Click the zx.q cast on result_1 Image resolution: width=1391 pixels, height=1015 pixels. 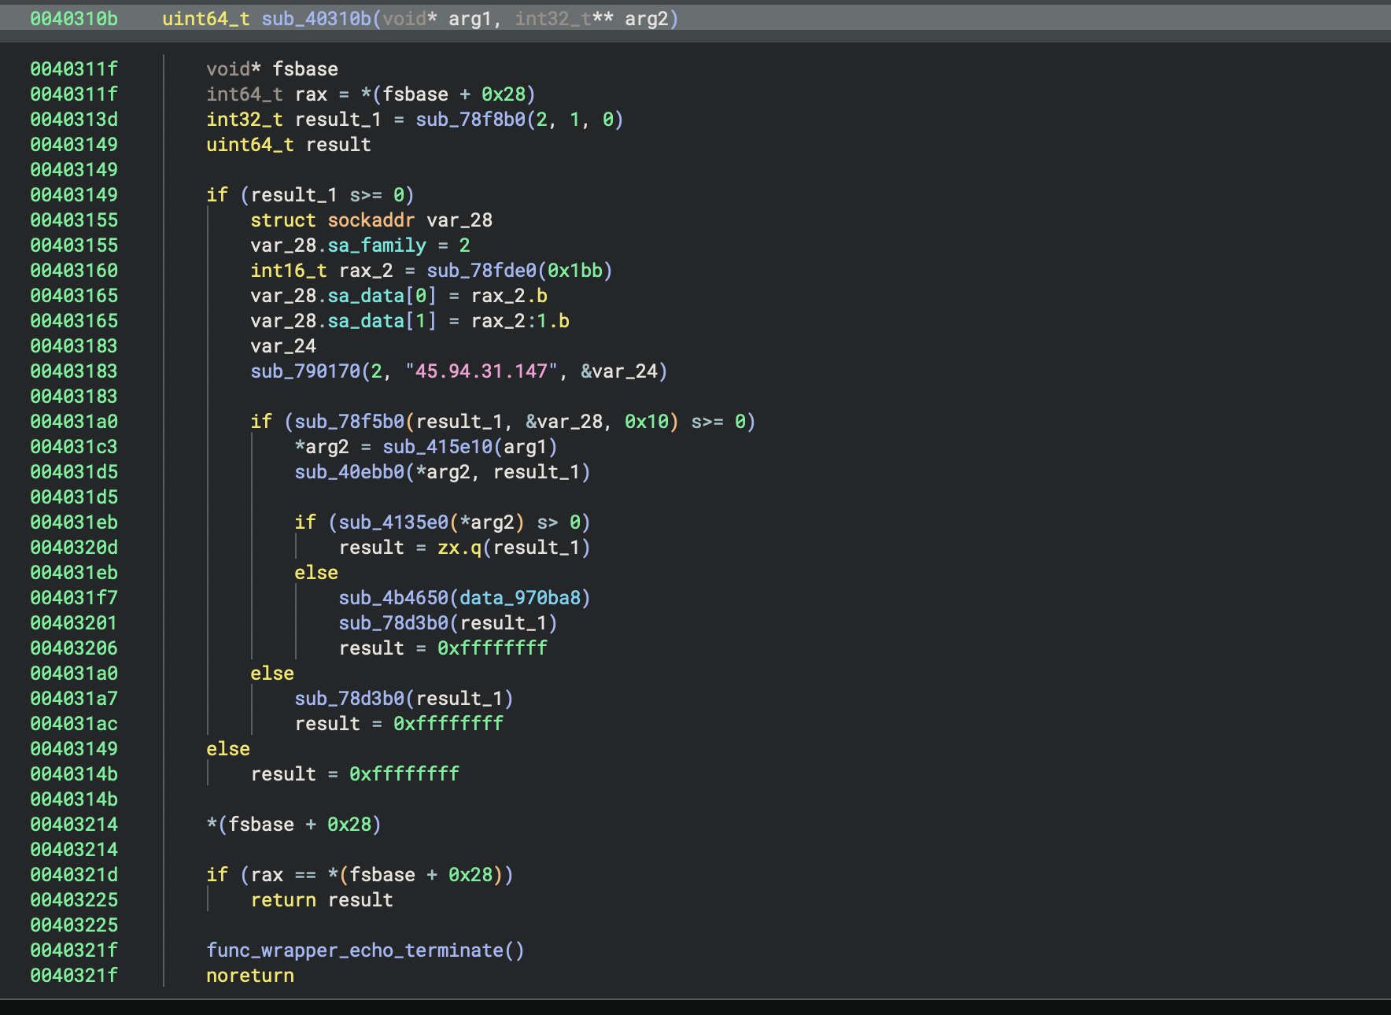(x=459, y=548)
